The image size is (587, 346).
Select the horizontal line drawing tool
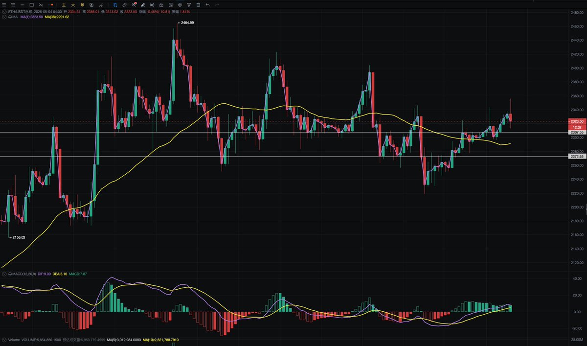(22, 4)
